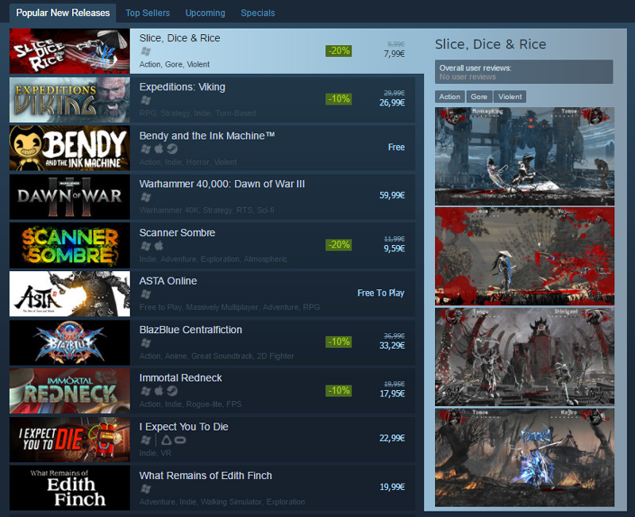
Task: Select the Action tag in the preview panel
Action: 449,97
